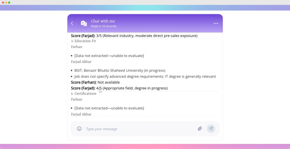The width and height of the screenshot is (290, 149).
Task: Click the '4. Certifications' heading
Action: point(84,93)
